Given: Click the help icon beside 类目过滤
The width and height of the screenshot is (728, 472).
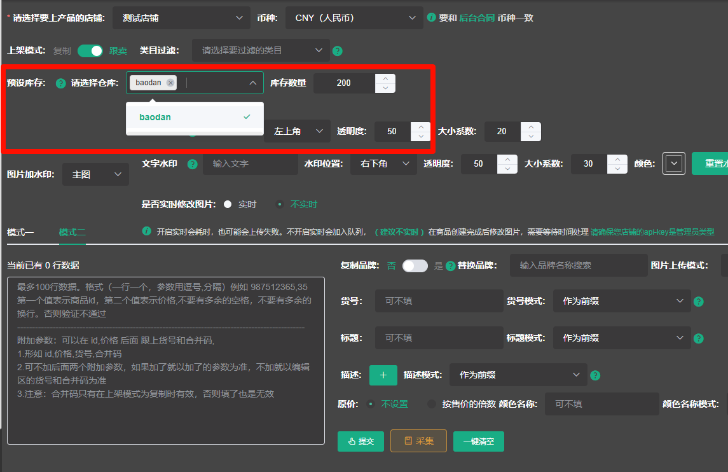Looking at the screenshot, I should [x=338, y=51].
